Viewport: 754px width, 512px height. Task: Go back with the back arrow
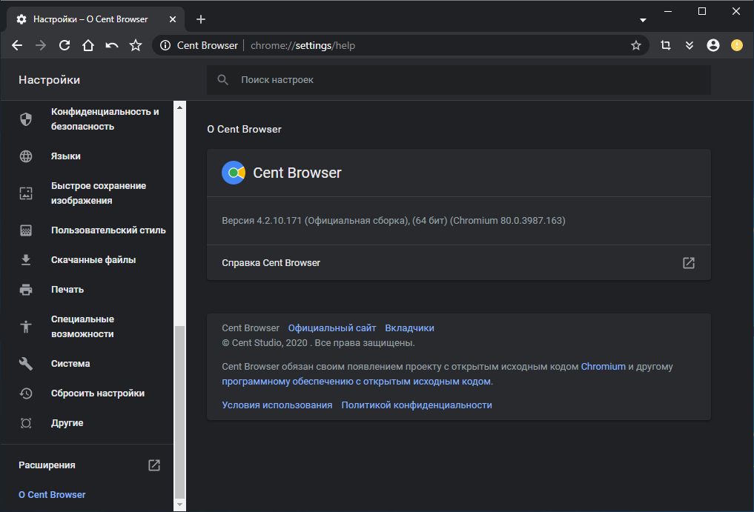click(x=17, y=46)
